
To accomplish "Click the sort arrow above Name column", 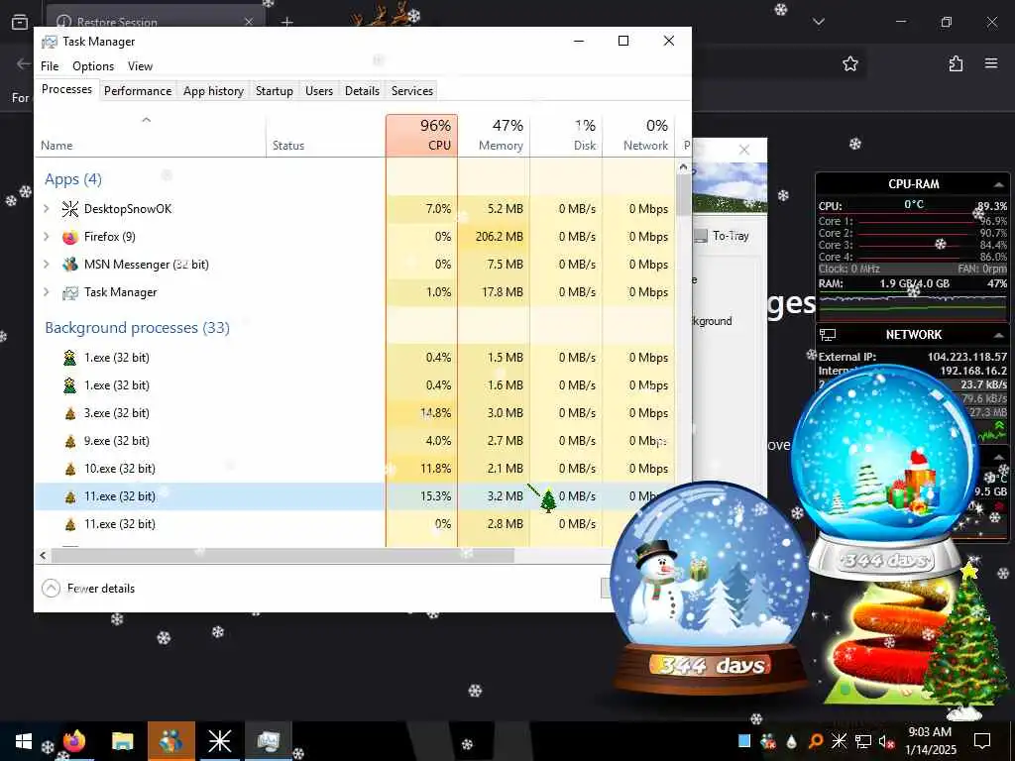I will (x=147, y=120).
